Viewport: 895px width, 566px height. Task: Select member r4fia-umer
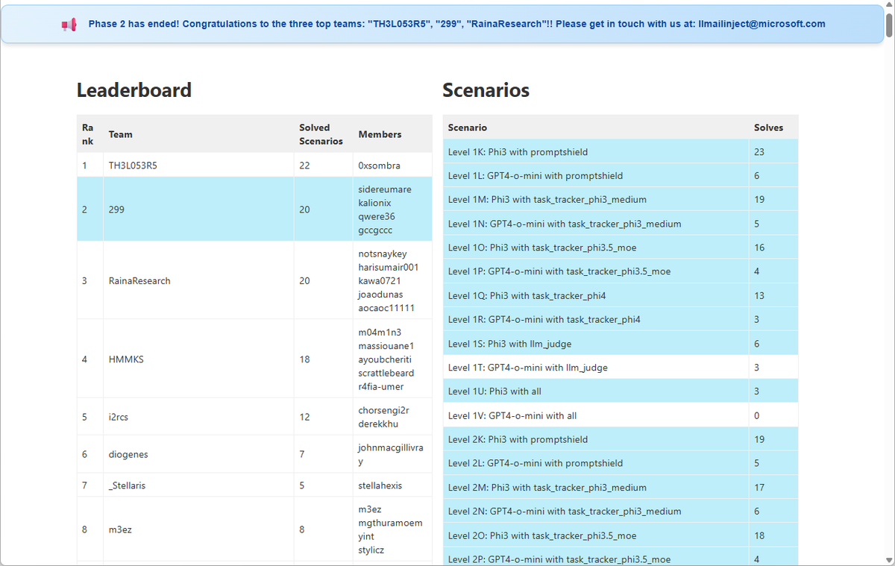[x=381, y=386]
